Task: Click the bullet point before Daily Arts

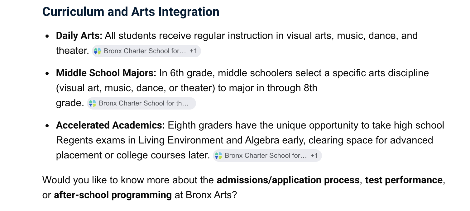Action: pyautogui.click(x=47, y=36)
